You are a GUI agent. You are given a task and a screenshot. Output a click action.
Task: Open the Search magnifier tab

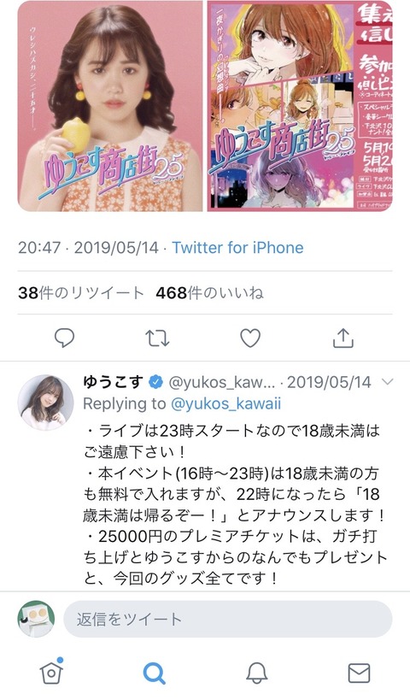coord(155,673)
